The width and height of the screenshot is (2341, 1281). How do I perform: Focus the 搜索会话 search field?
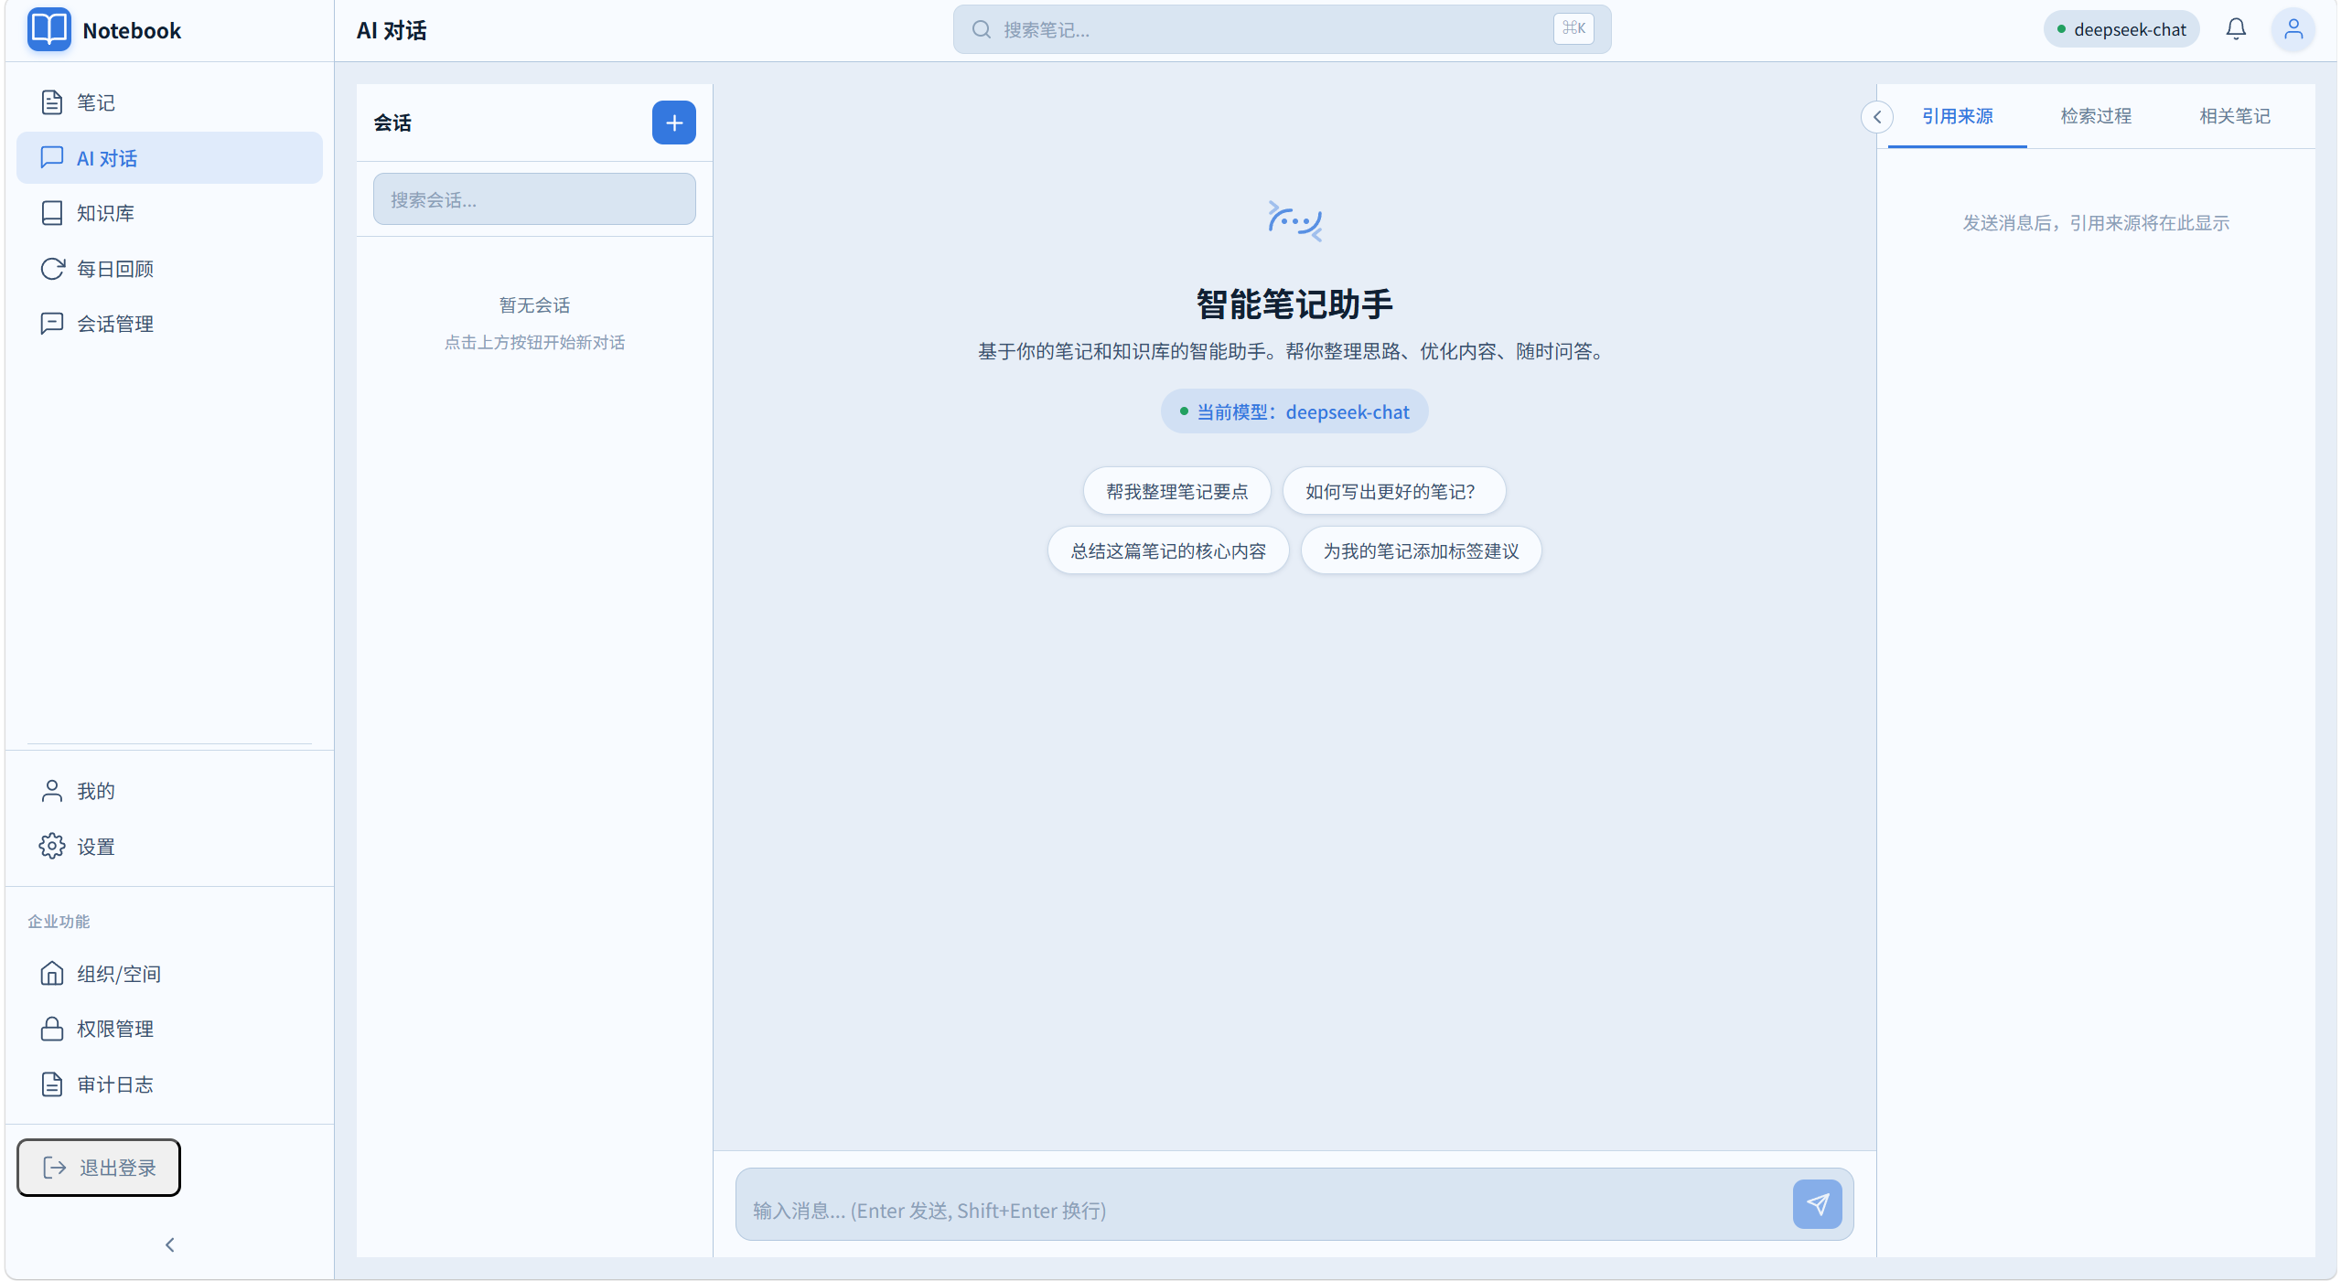pos(534,199)
